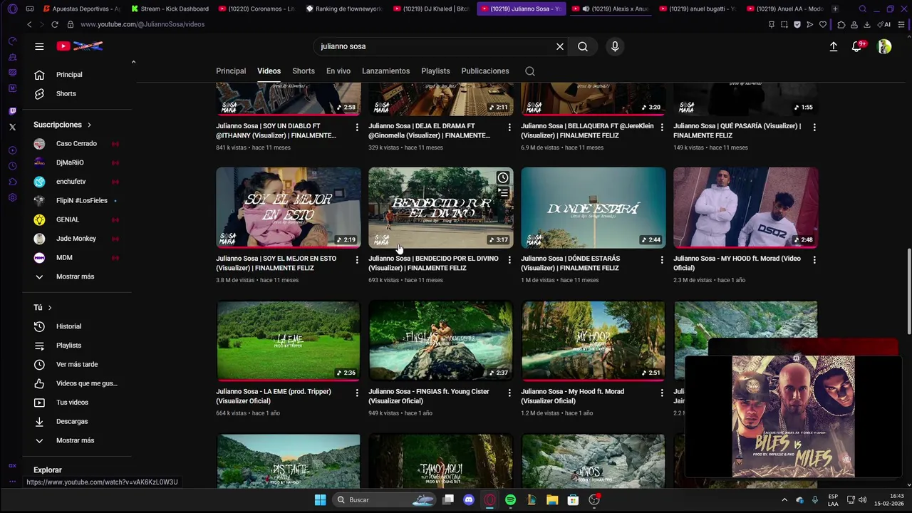Open options for DÓNDE ESTARÁS video
The image size is (912, 513).
coord(662,260)
